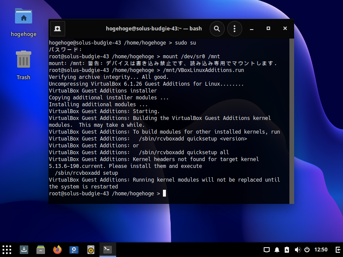This screenshot has height=257, width=343.
Task: Open the power menu in the tray
Action: [x=307, y=250]
